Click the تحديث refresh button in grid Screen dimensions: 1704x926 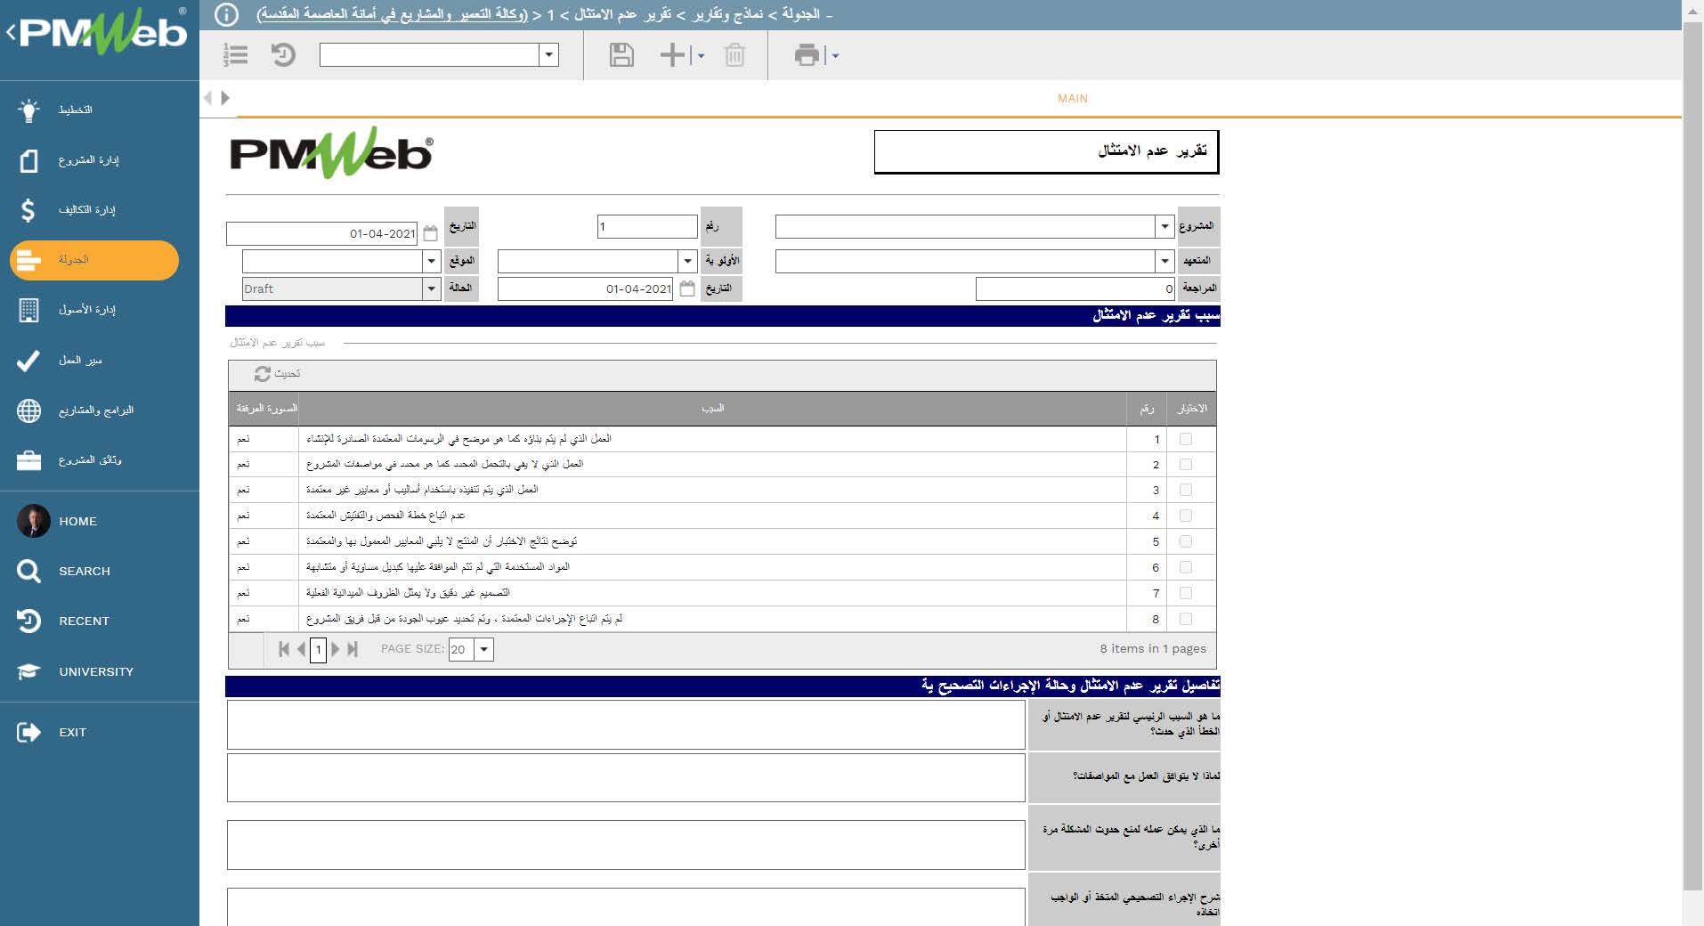click(x=278, y=374)
